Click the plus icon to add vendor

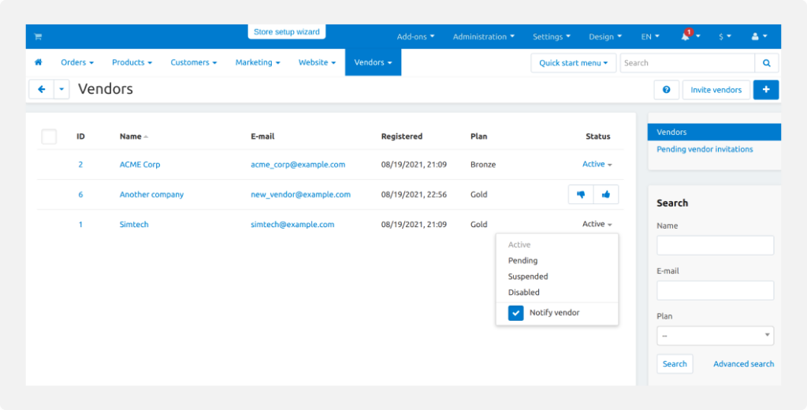766,90
